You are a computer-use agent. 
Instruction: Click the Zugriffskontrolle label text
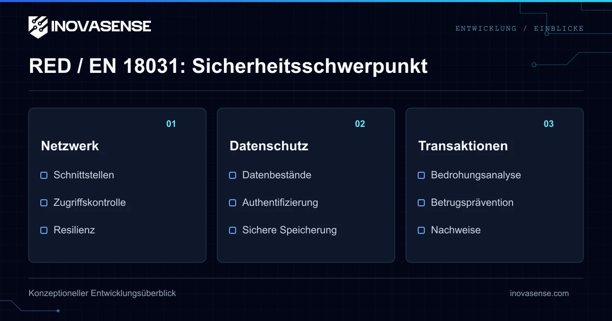(x=90, y=202)
